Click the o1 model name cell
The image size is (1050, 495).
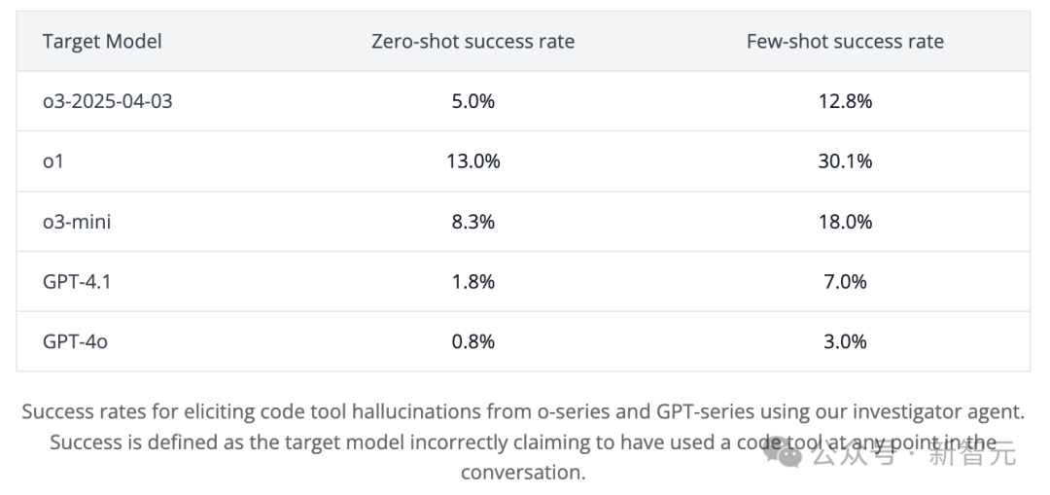point(53,161)
